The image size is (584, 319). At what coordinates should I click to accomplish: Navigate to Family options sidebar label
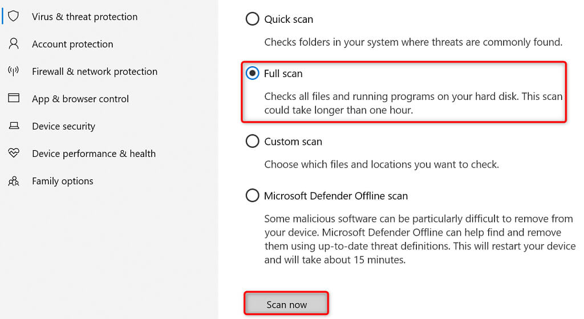coord(63,181)
